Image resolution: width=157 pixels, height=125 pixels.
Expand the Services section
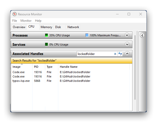tap(127, 44)
